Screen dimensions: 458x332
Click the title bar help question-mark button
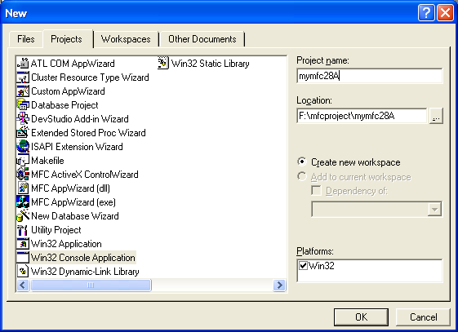[426, 13]
